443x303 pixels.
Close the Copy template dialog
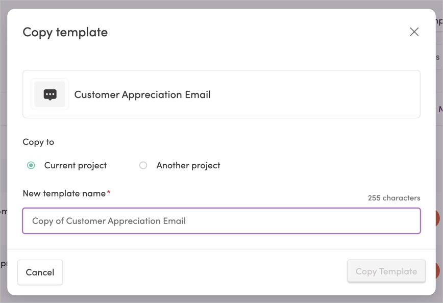(414, 32)
